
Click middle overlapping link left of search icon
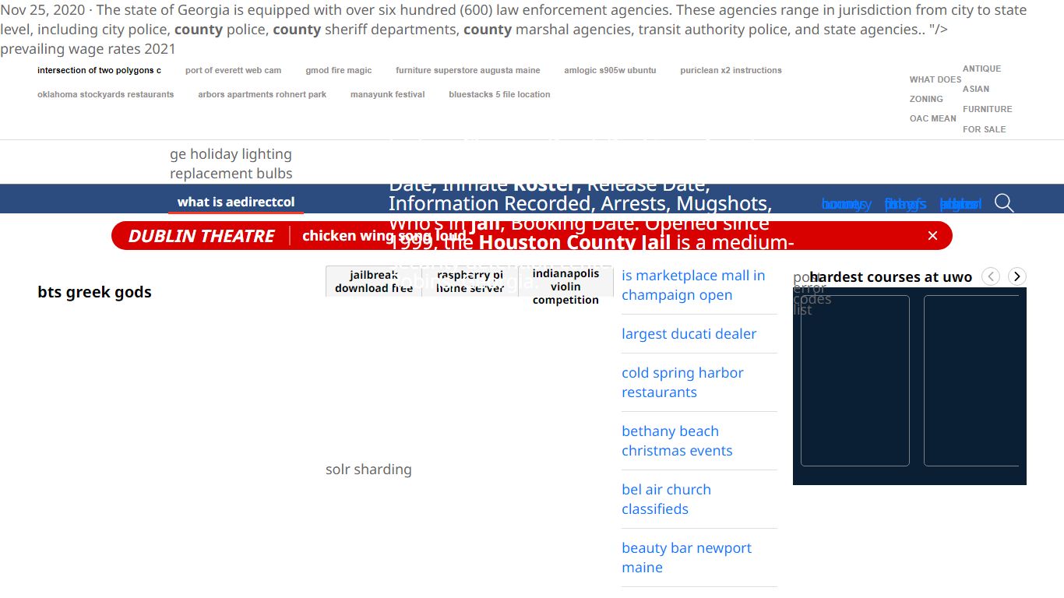tap(905, 204)
